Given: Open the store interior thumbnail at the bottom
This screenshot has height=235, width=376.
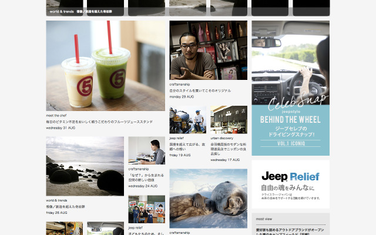Looking at the screenshot, I should click(64, 229).
